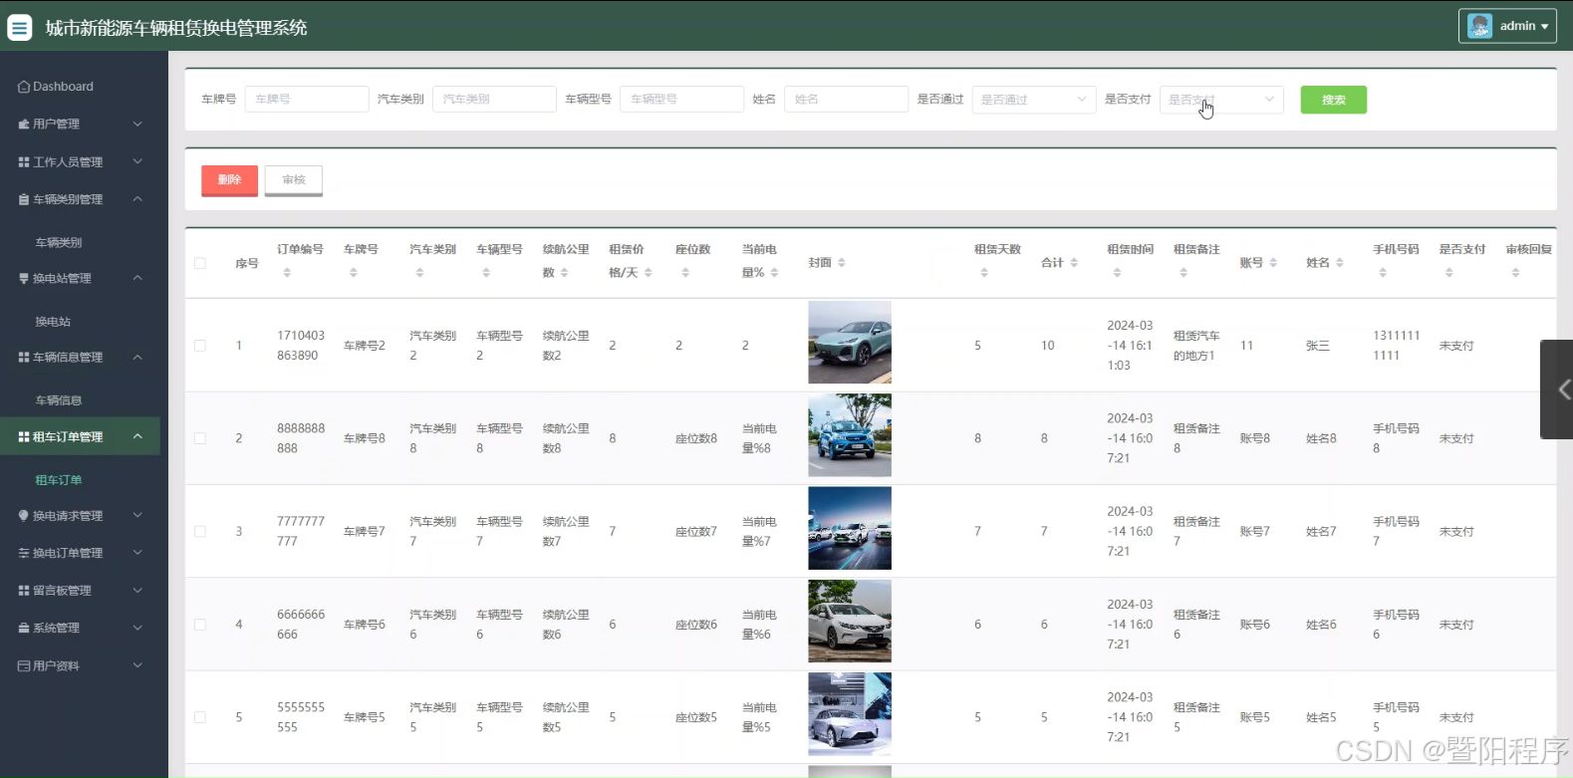This screenshot has width=1573, height=778.
Task: Open 留言板管理 menu
Action: coord(80,591)
